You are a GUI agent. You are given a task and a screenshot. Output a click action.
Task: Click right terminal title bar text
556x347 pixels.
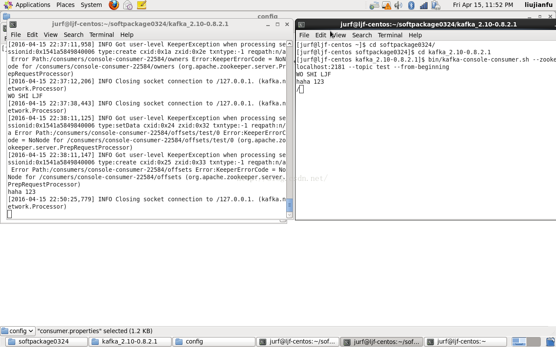coord(429,24)
